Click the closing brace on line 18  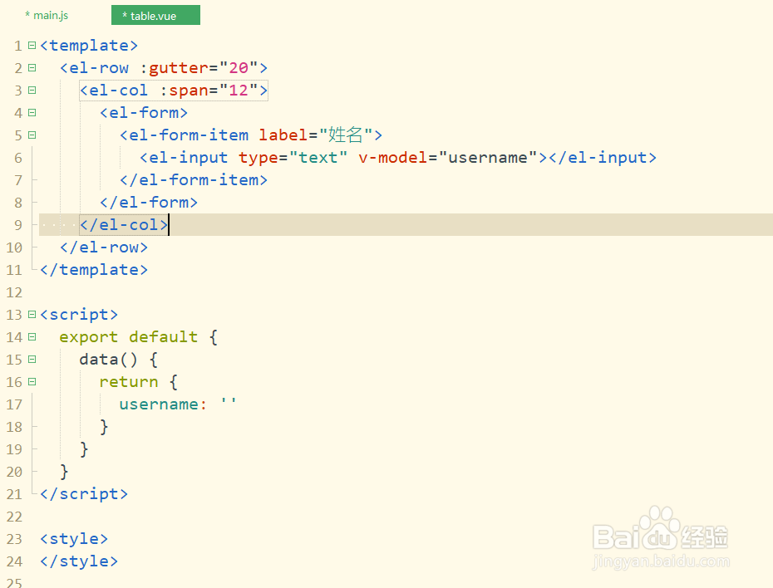tap(104, 427)
